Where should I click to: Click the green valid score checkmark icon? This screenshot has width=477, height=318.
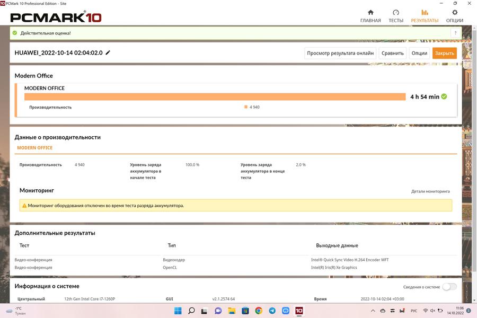(444, 96)
